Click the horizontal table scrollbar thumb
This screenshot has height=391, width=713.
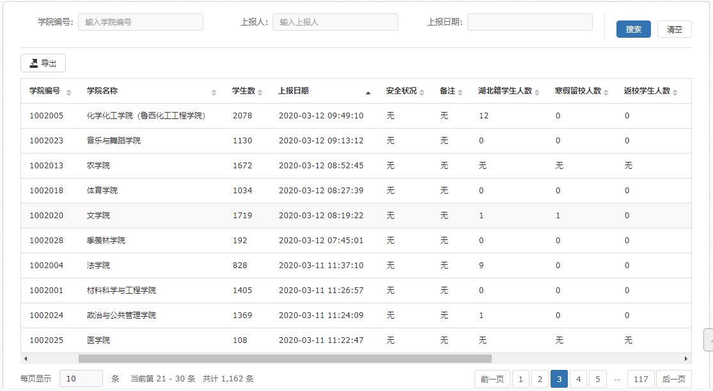[x=285, y=359]
